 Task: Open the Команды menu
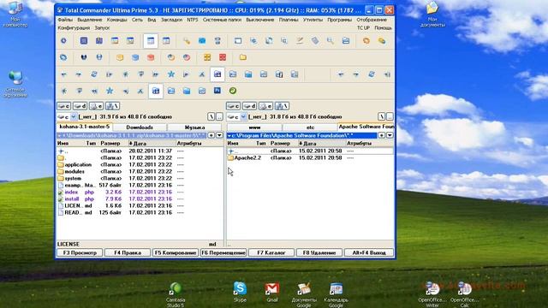(x=116, y=20)
